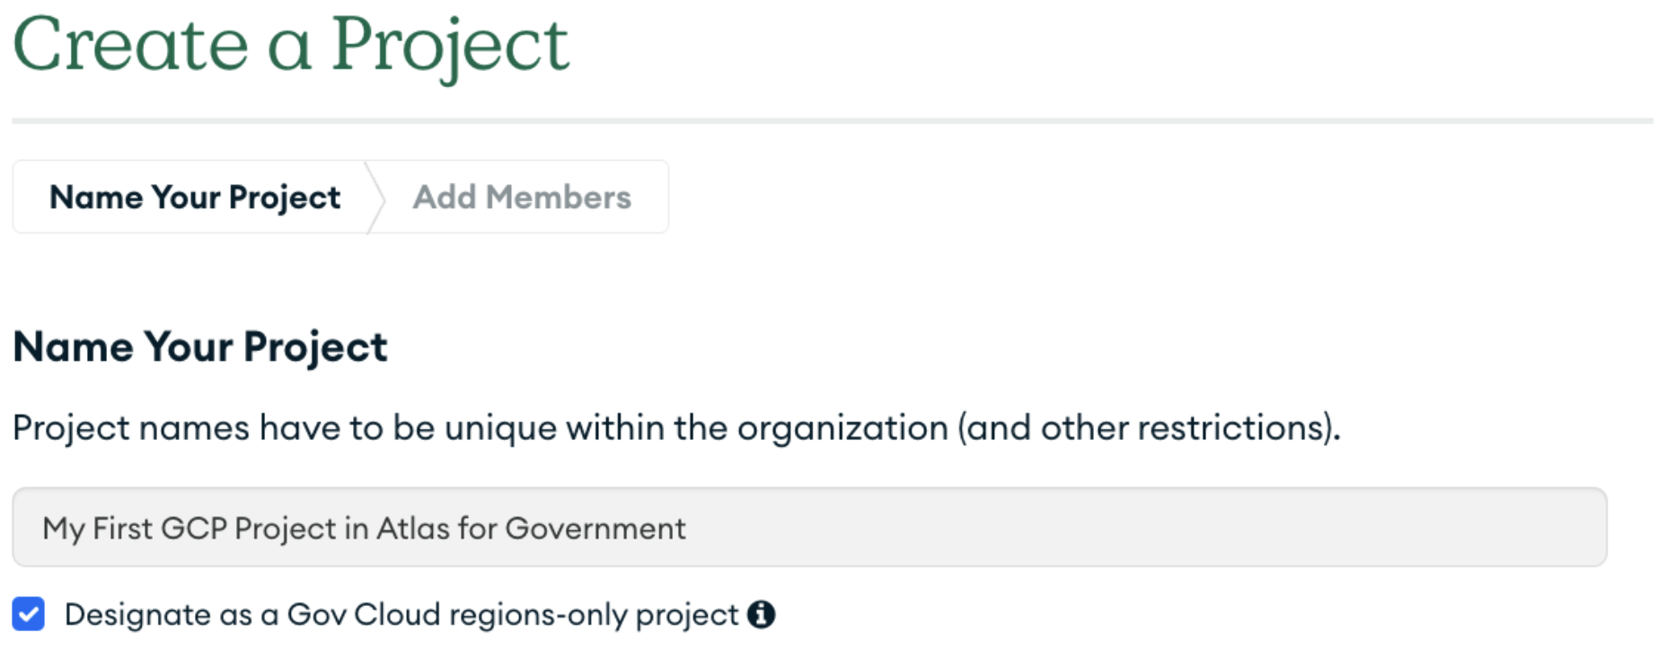This screenshot has height=657, width=1667.
Task: Open the Add Members wizard stage
Action: (x=521, y=197)
